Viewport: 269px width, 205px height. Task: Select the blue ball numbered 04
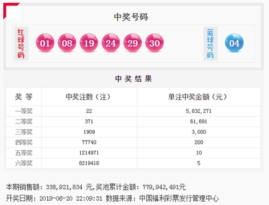[x=234, y=43]
